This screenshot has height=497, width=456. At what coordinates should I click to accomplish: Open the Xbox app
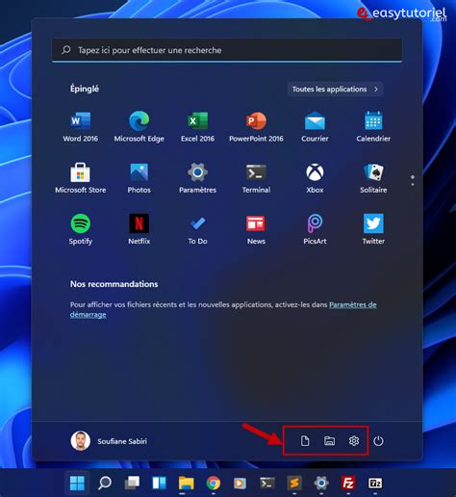315,178
